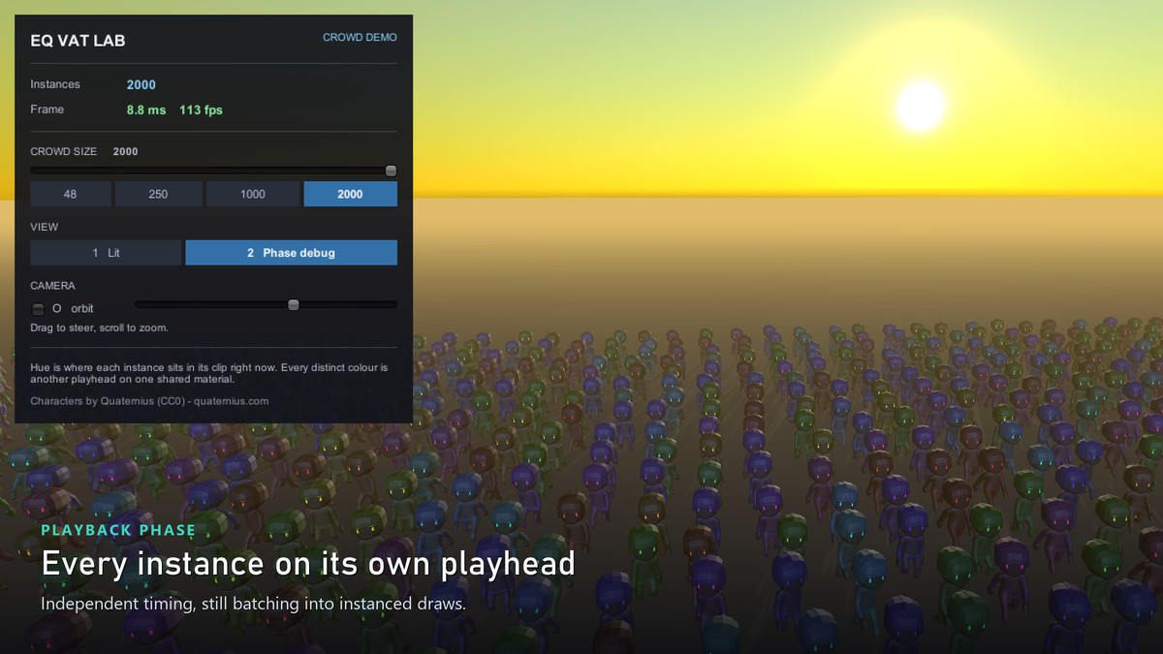Click the CROWD DEMO label
The width and height of the screenshot is (1163, 654).
click(x=360, y=37)
